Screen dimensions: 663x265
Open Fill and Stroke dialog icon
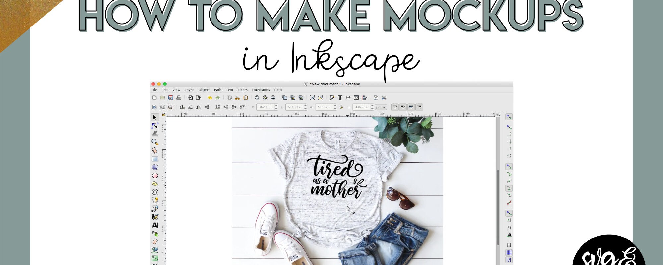[332, 98]
